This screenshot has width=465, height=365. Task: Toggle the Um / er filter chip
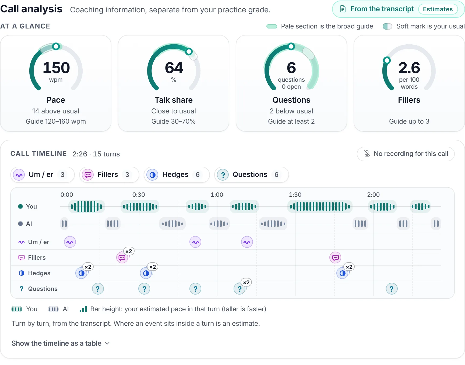(x=43, y=175)
